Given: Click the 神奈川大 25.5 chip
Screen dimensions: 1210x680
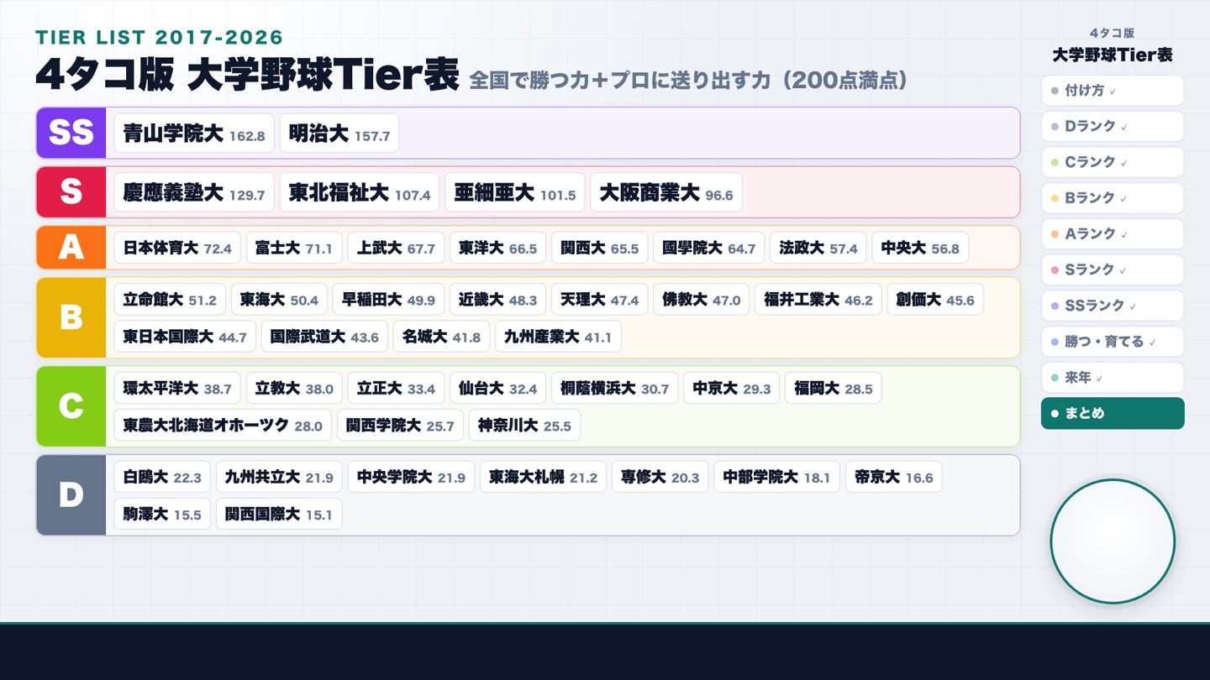Looking at the screenshot, I should coord(524,426).
